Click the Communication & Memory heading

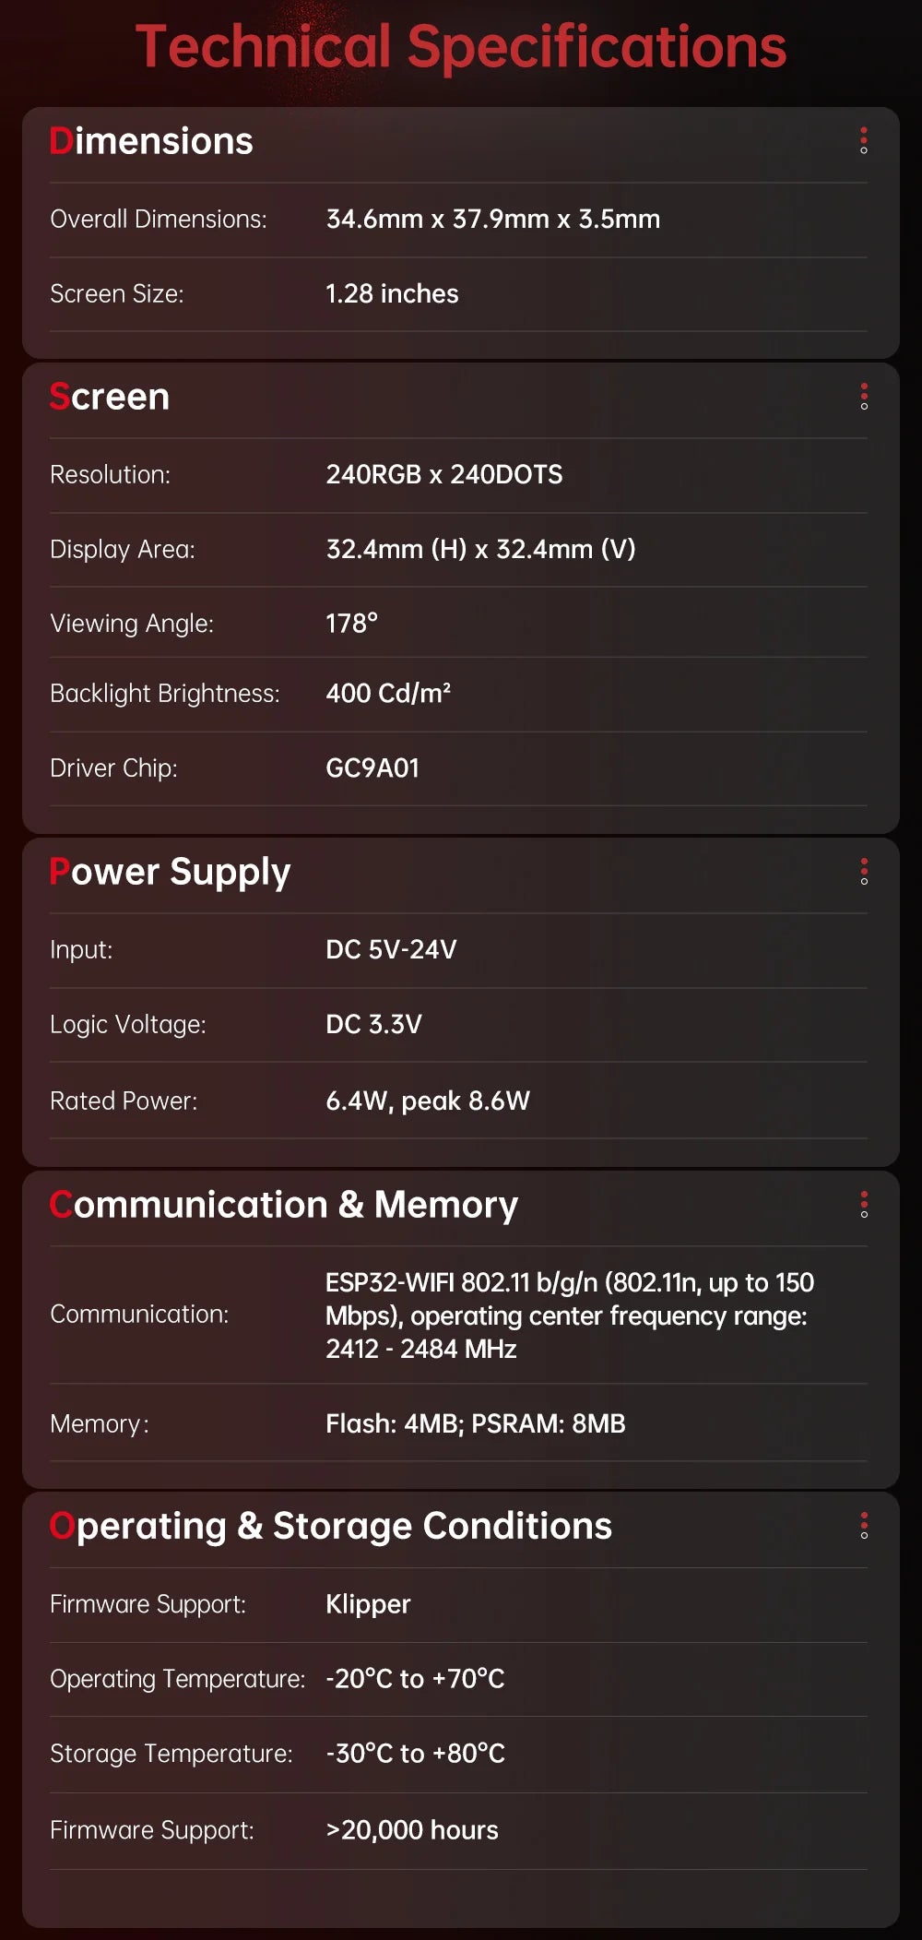click(284, 1205)
